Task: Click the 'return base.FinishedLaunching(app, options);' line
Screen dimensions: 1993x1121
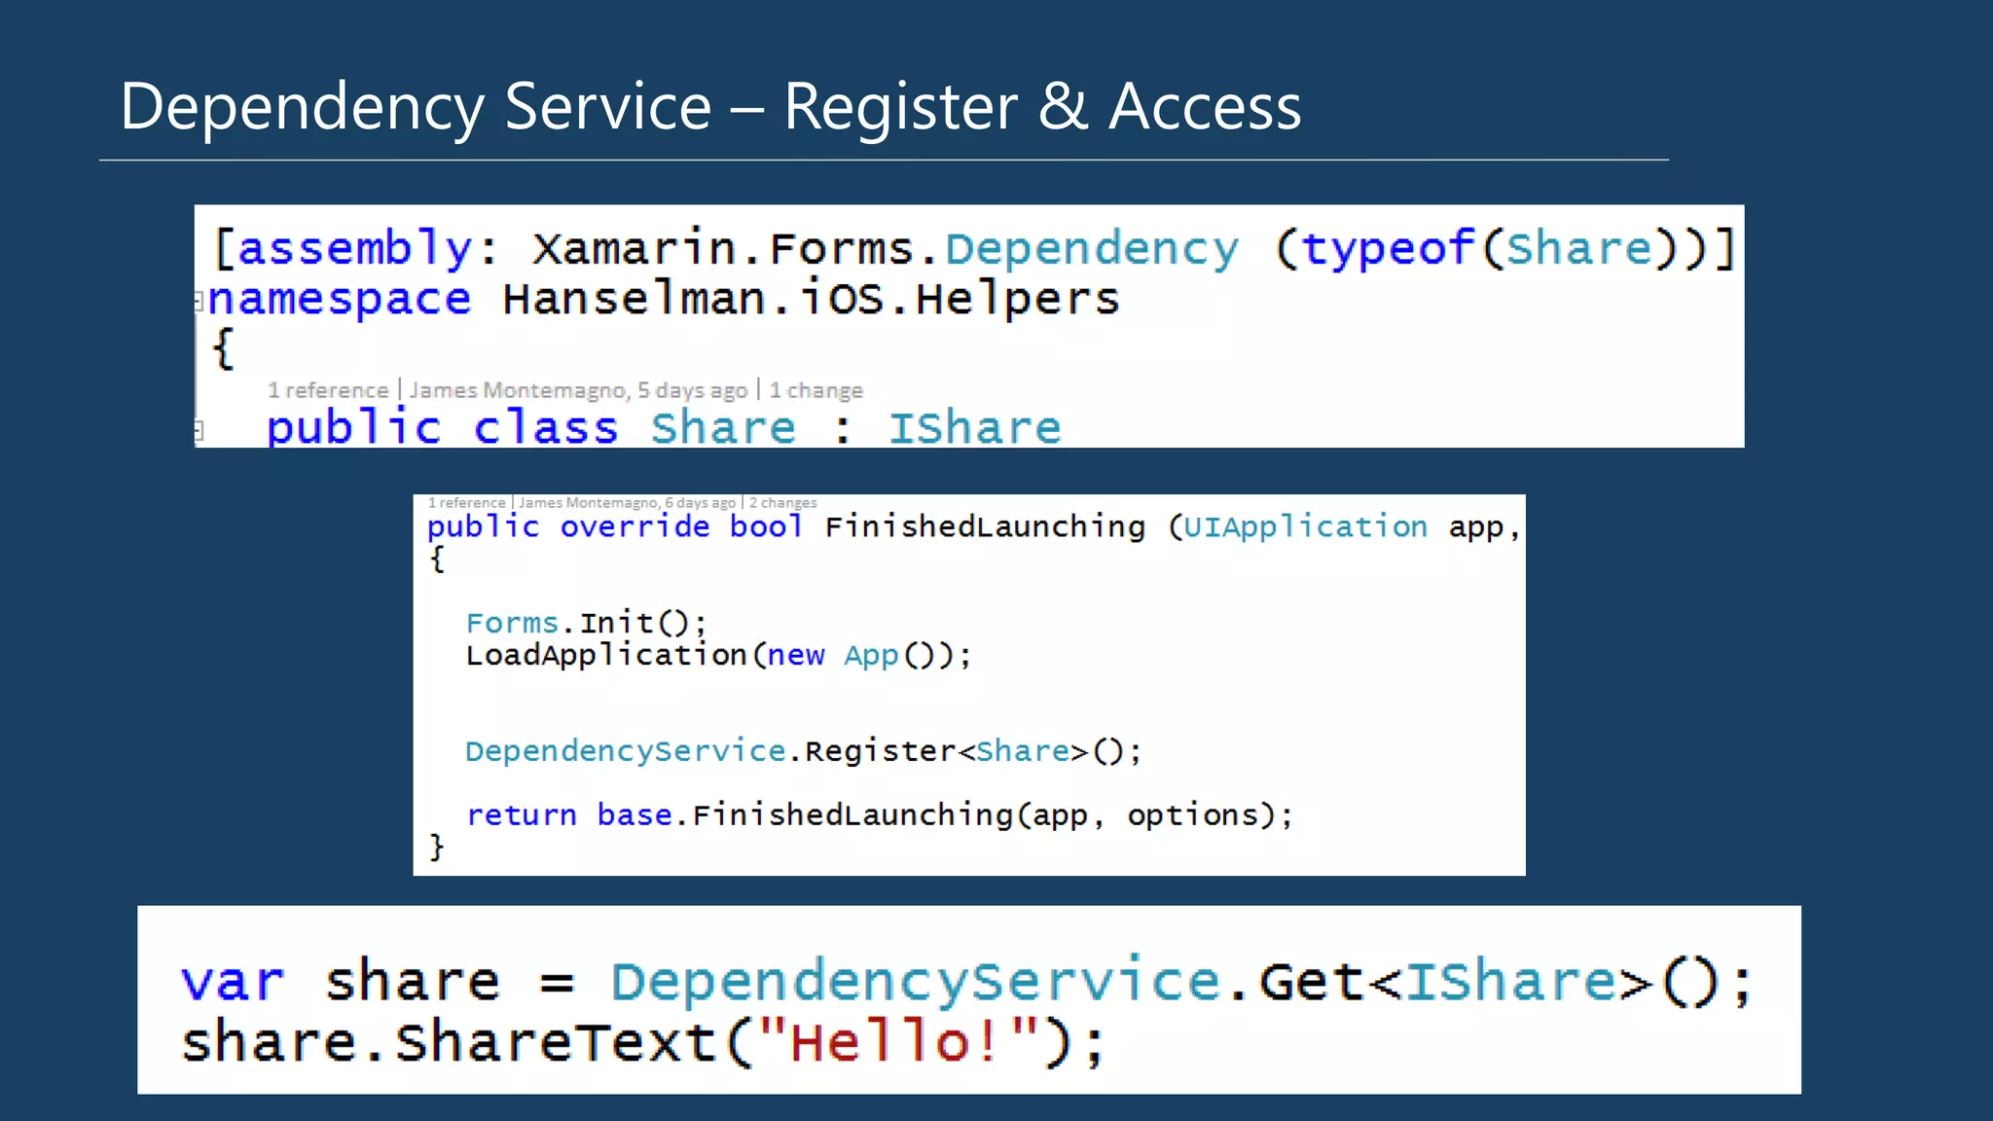Action: pos(880,815)
